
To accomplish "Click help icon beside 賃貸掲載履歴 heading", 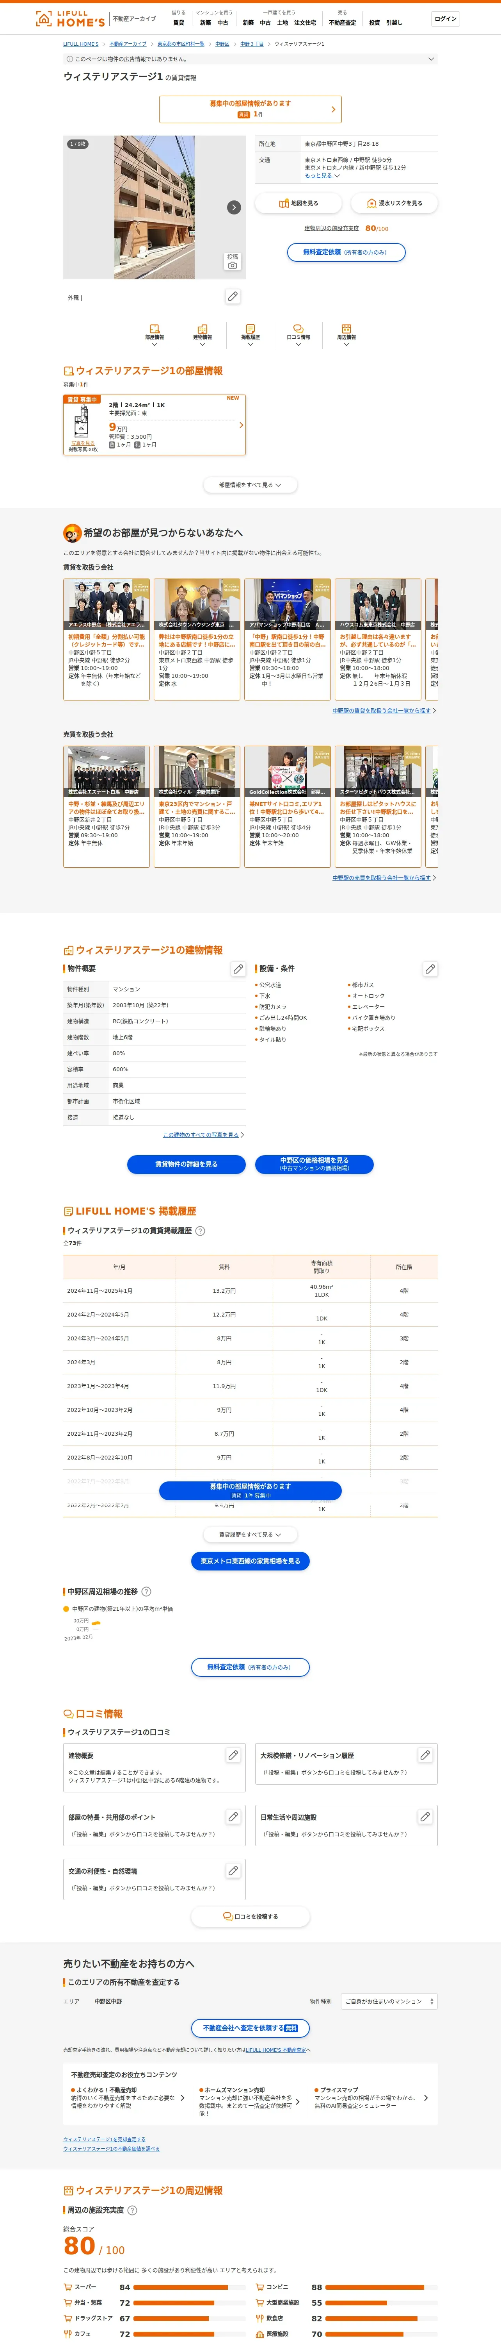I will click(x=200, y=1230).
